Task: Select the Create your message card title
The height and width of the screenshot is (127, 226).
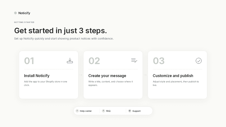Action: (x=107, y=76)
